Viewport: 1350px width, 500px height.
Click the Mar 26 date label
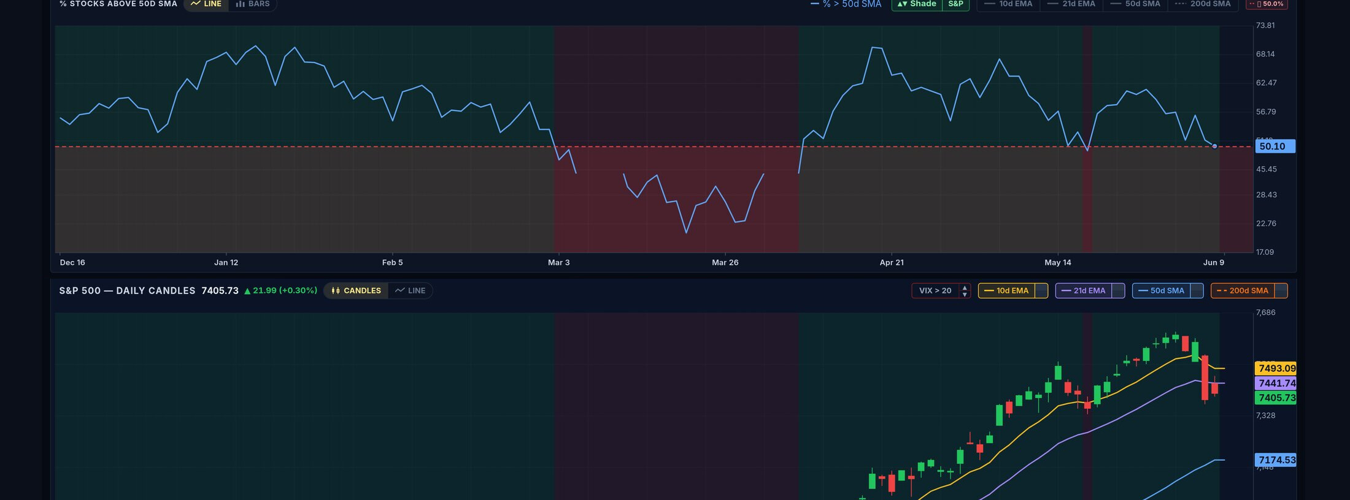725,262
